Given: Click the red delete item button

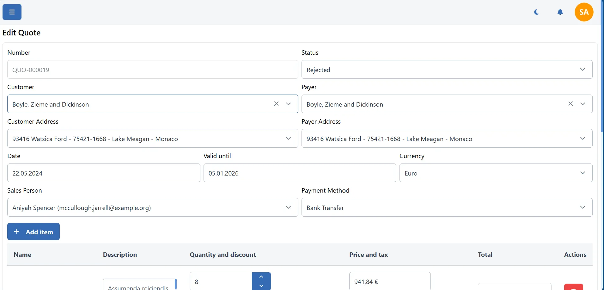Looking at the screenshot, I should click(573, 287).
